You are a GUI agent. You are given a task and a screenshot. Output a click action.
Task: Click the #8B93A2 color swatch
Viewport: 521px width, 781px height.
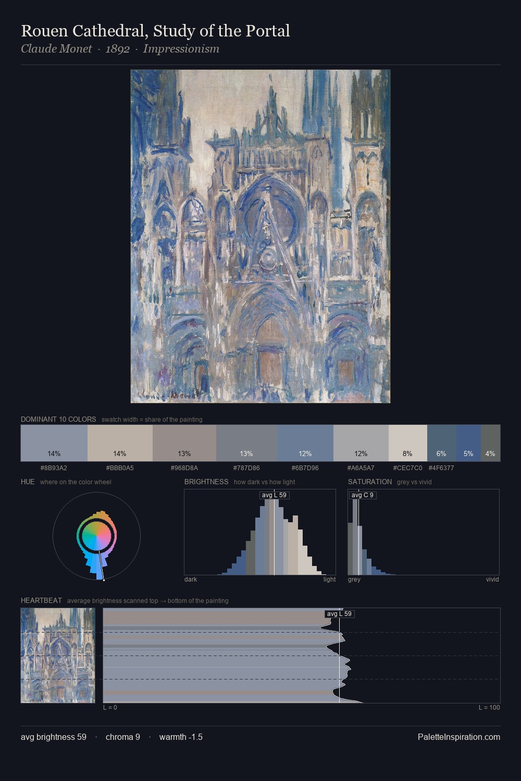[54, 443]
